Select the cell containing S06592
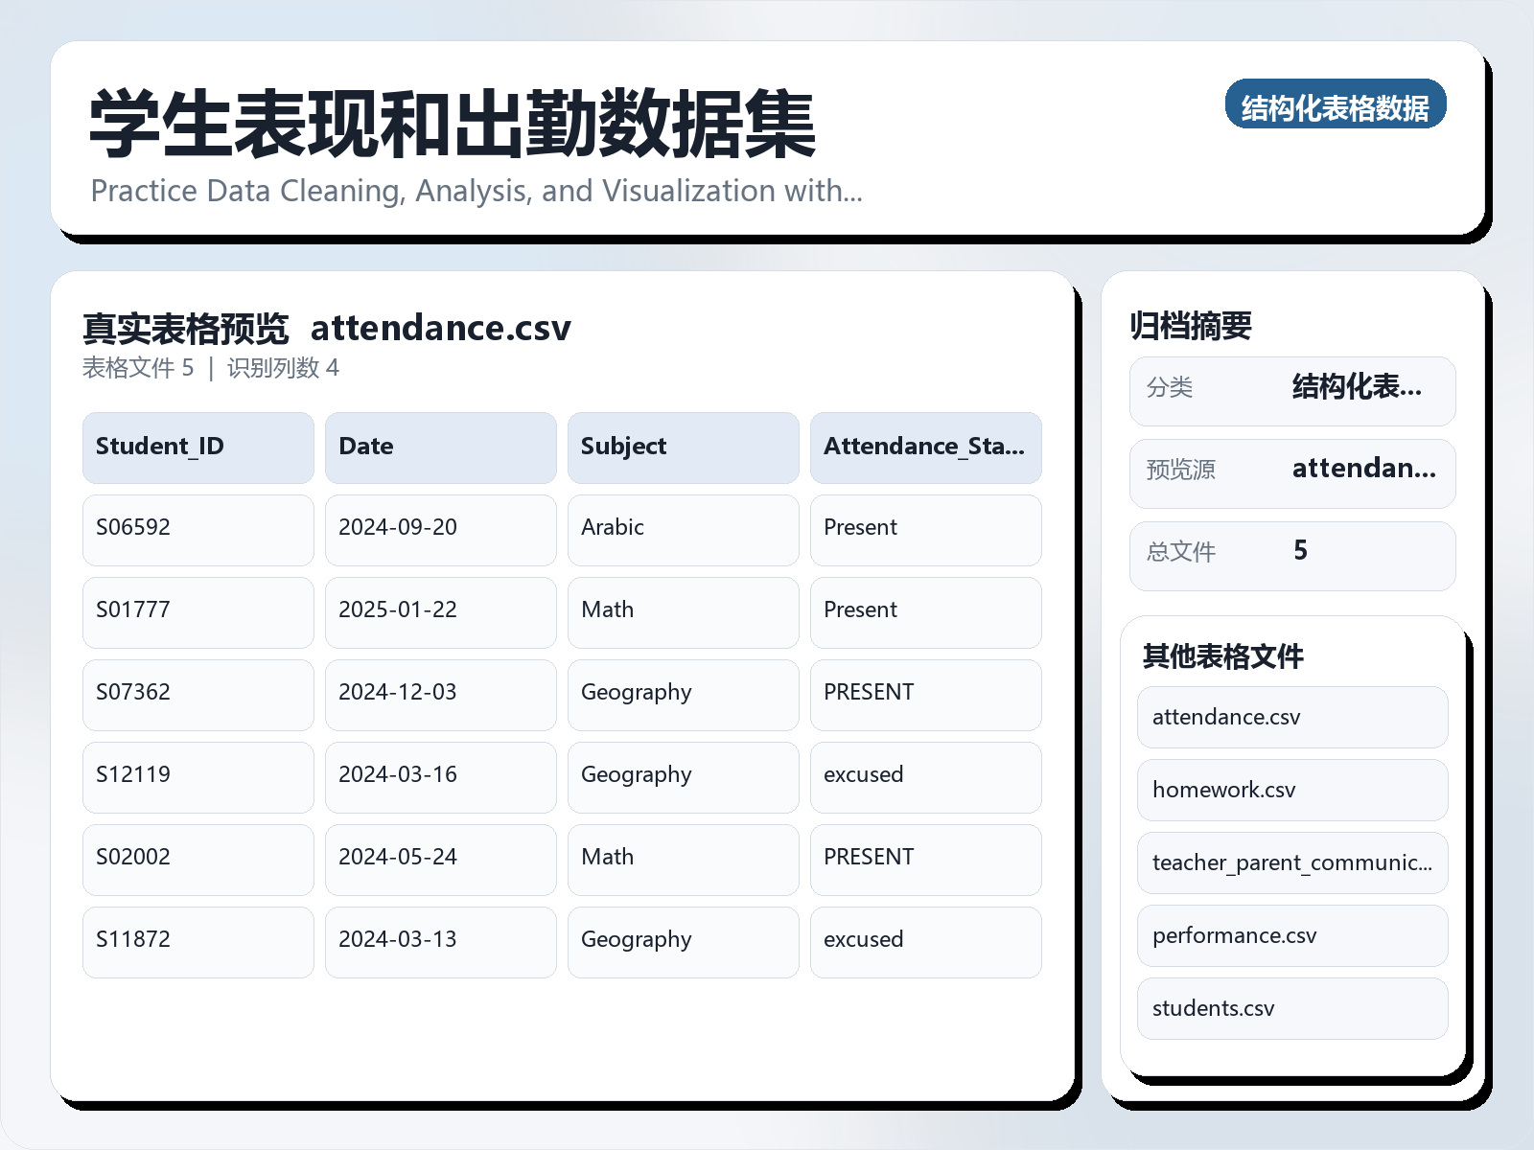This screenshot has width=1534, height=1150. tap(198, 529)
